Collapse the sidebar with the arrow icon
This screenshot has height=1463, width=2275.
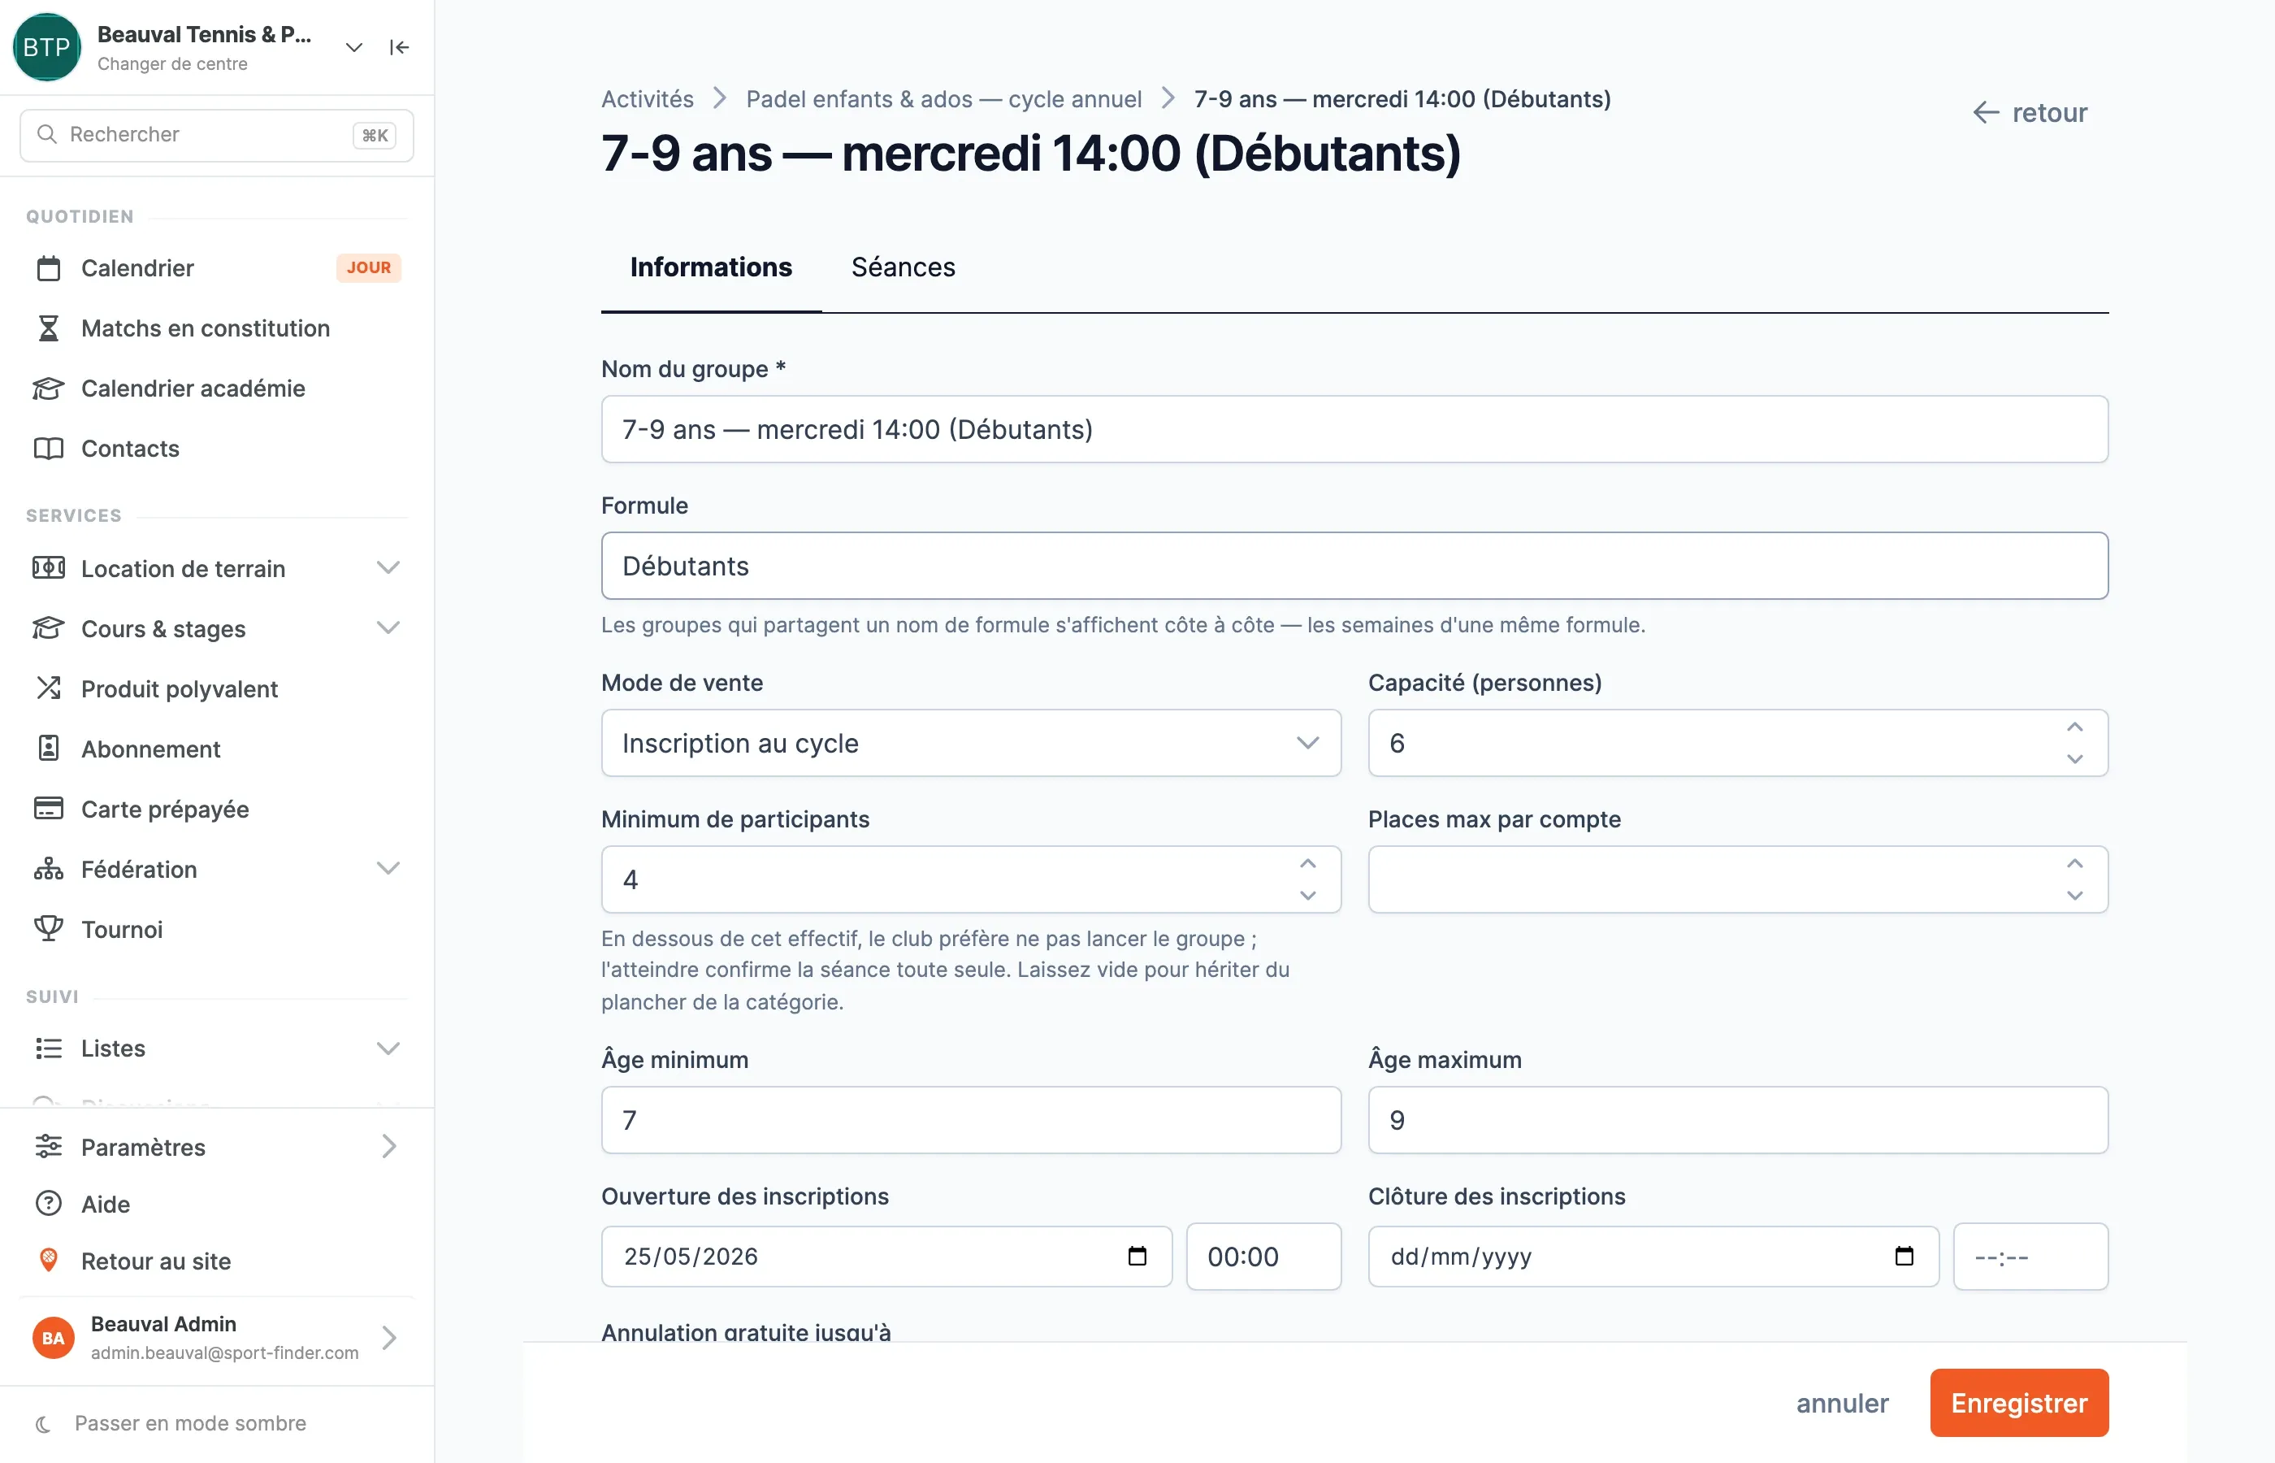[x=399, y=47]
